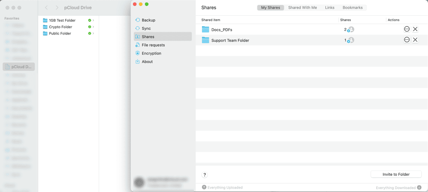The width and height of the screenshot is (428, 192).
Task: Select pCloud Drive in Finder sidebar
Action: (x=19, y=67)
